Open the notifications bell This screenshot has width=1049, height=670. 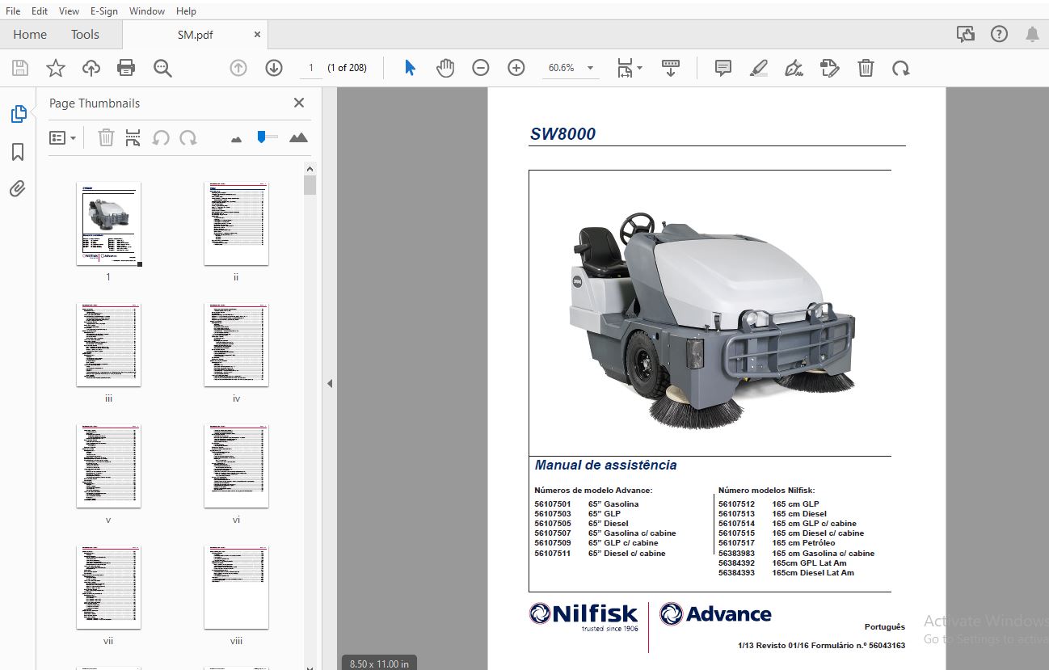(x=1032, y=34)
